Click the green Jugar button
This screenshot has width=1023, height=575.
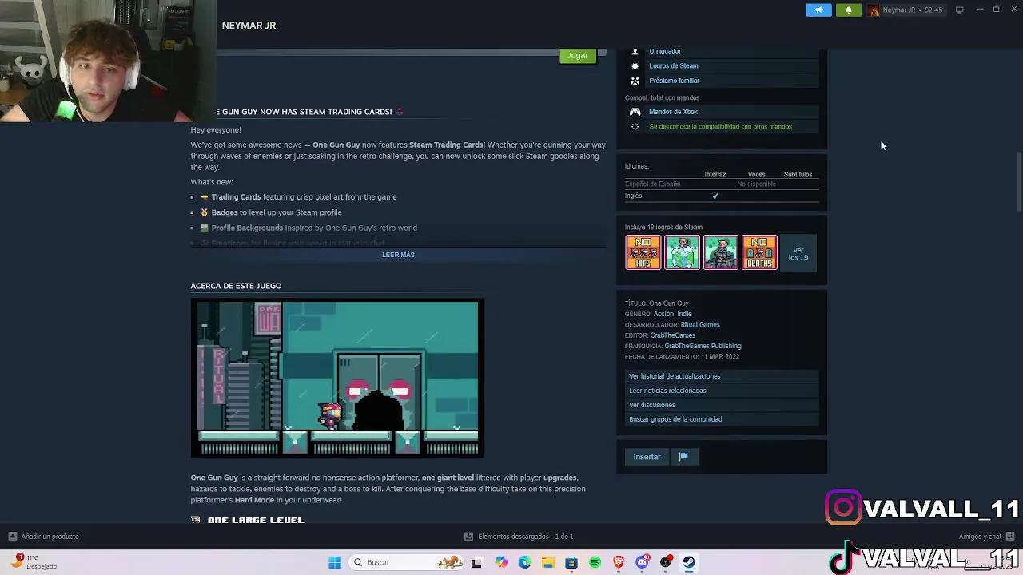tap(578, 56)
